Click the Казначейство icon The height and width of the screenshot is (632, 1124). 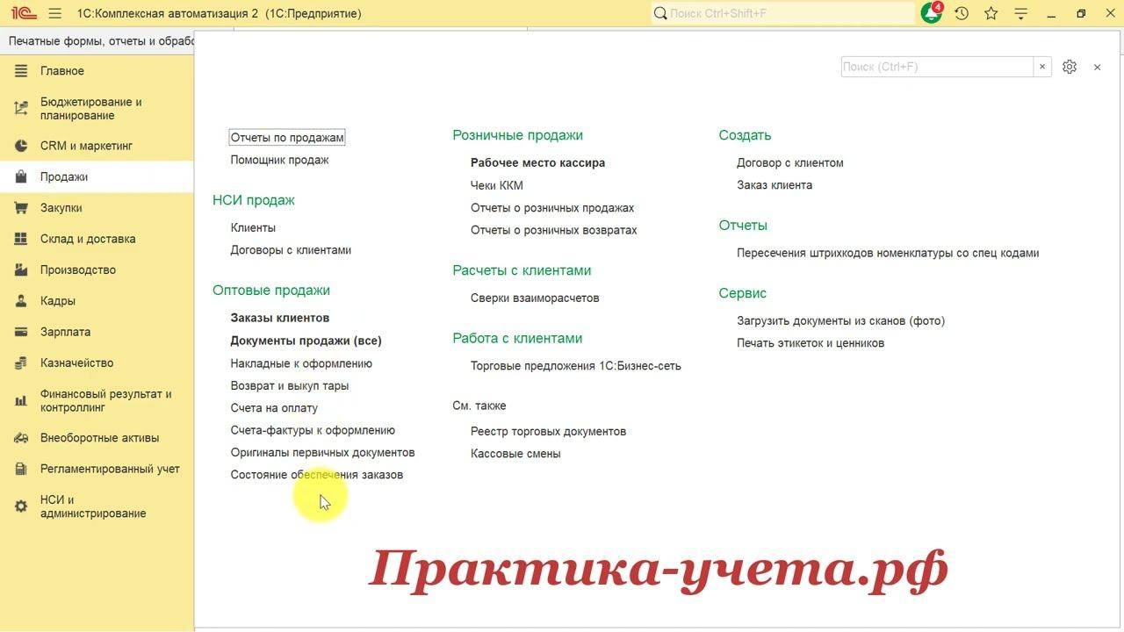coord(21,363)
